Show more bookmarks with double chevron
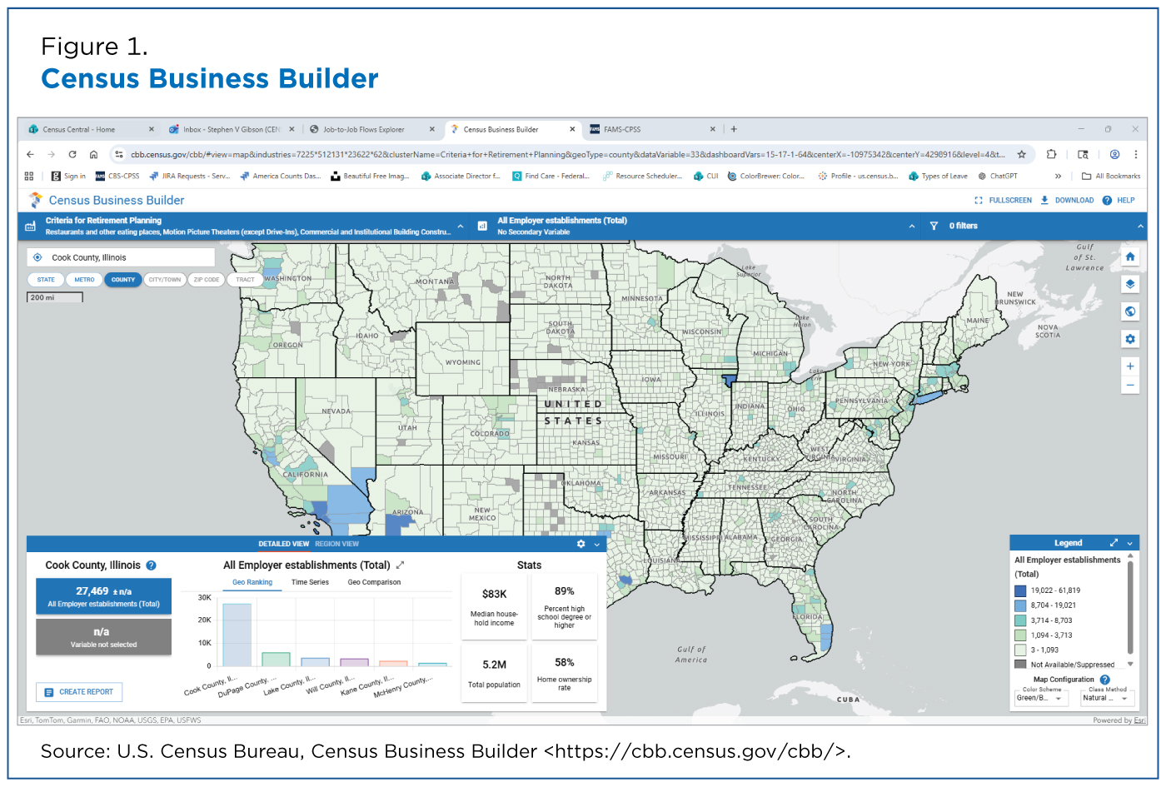The width and height of the screenshot is (1166, 787). 1059,176
